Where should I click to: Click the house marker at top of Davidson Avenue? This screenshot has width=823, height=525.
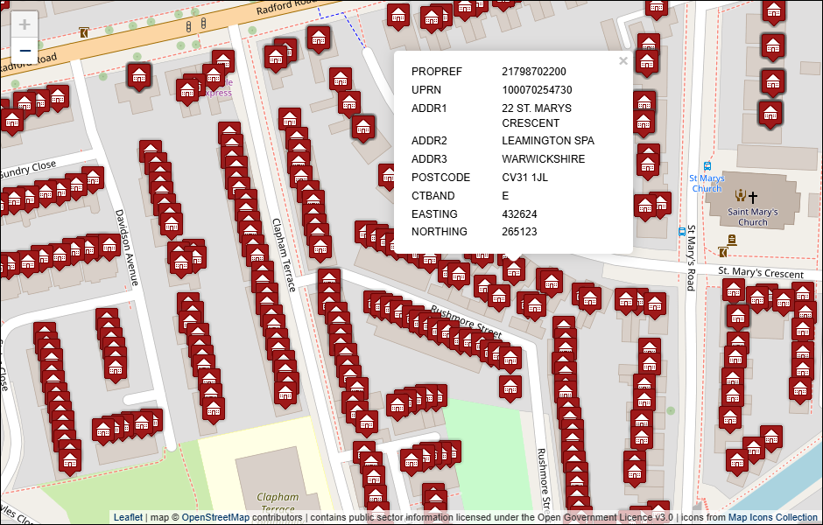coord(139,77)
